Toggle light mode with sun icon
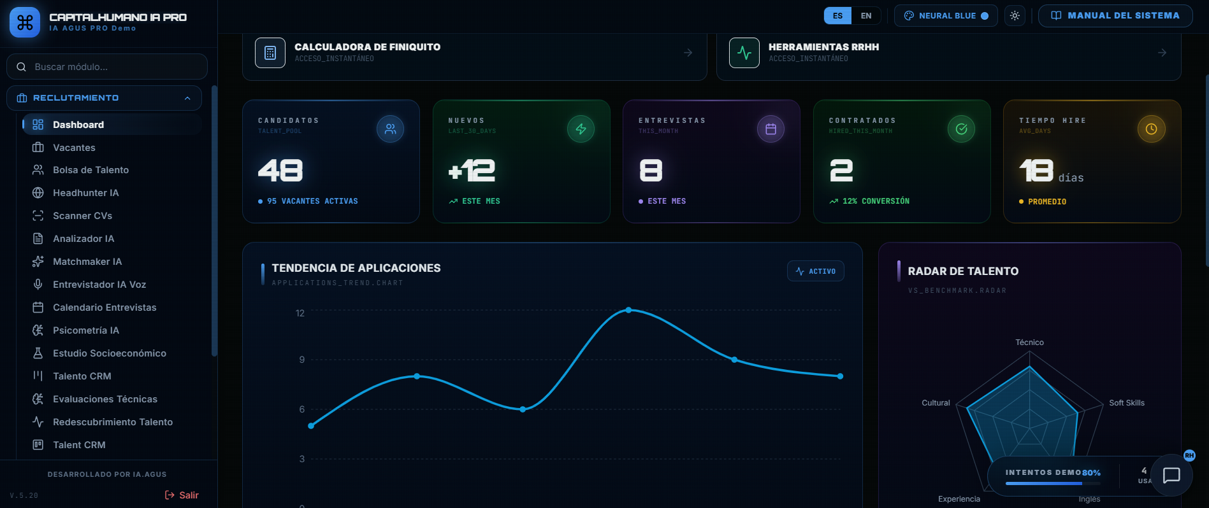 pos(1015,16)
